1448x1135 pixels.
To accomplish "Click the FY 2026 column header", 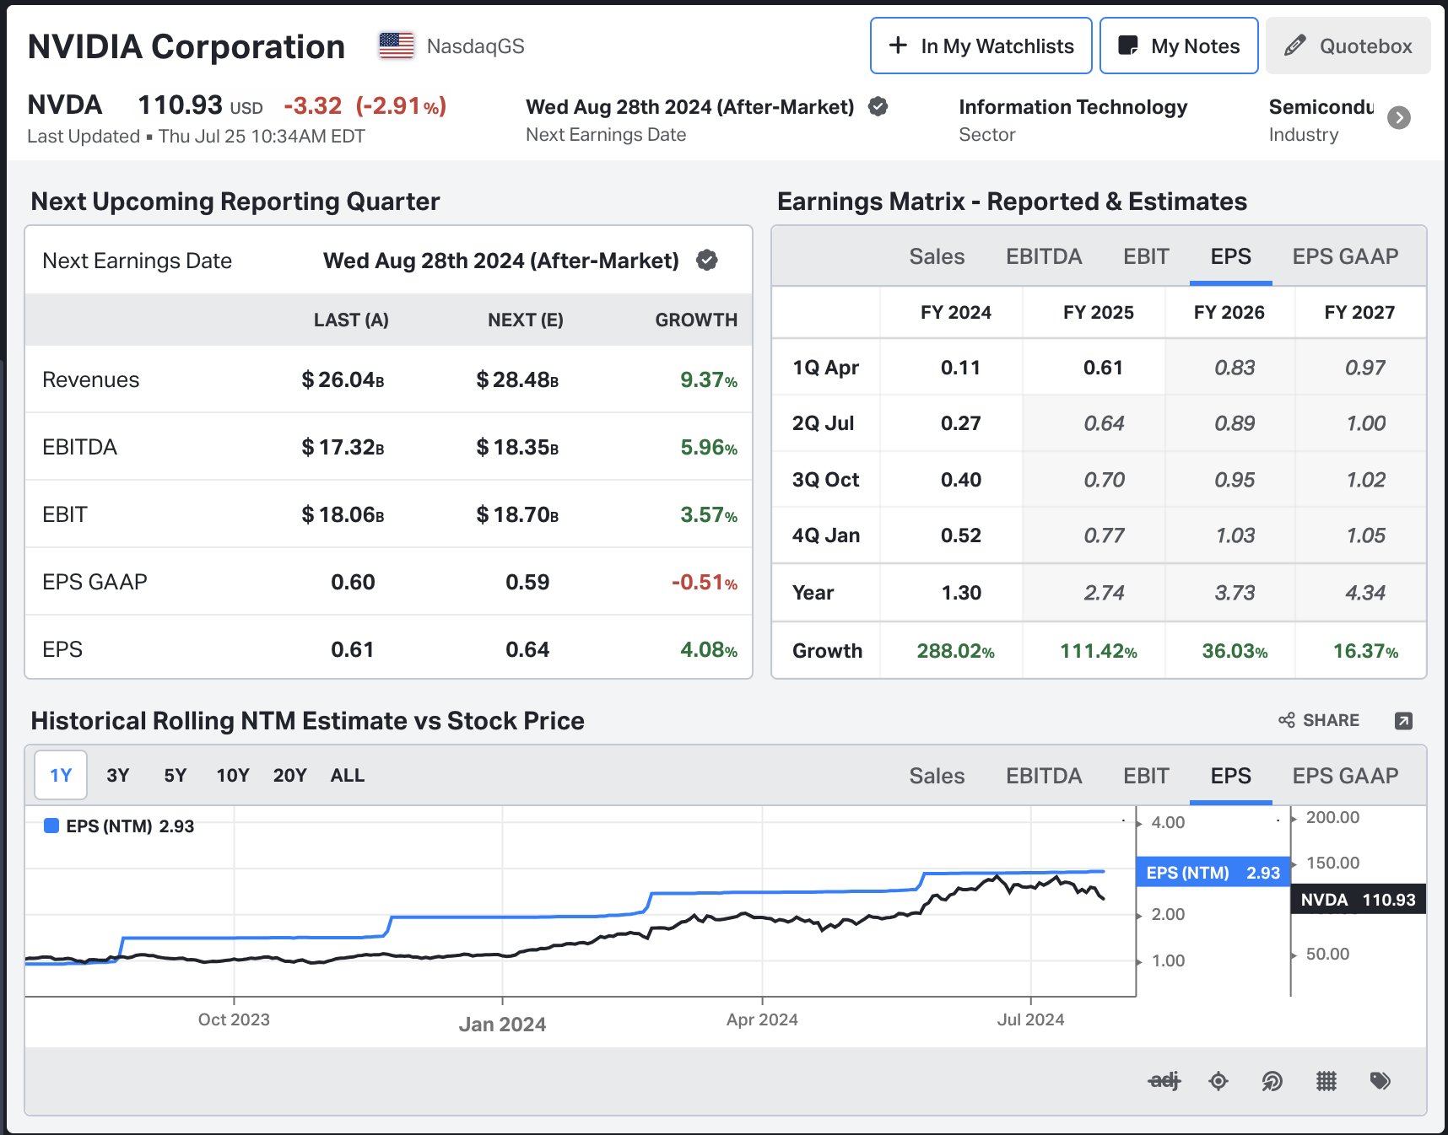I will tap(1229, 313).
